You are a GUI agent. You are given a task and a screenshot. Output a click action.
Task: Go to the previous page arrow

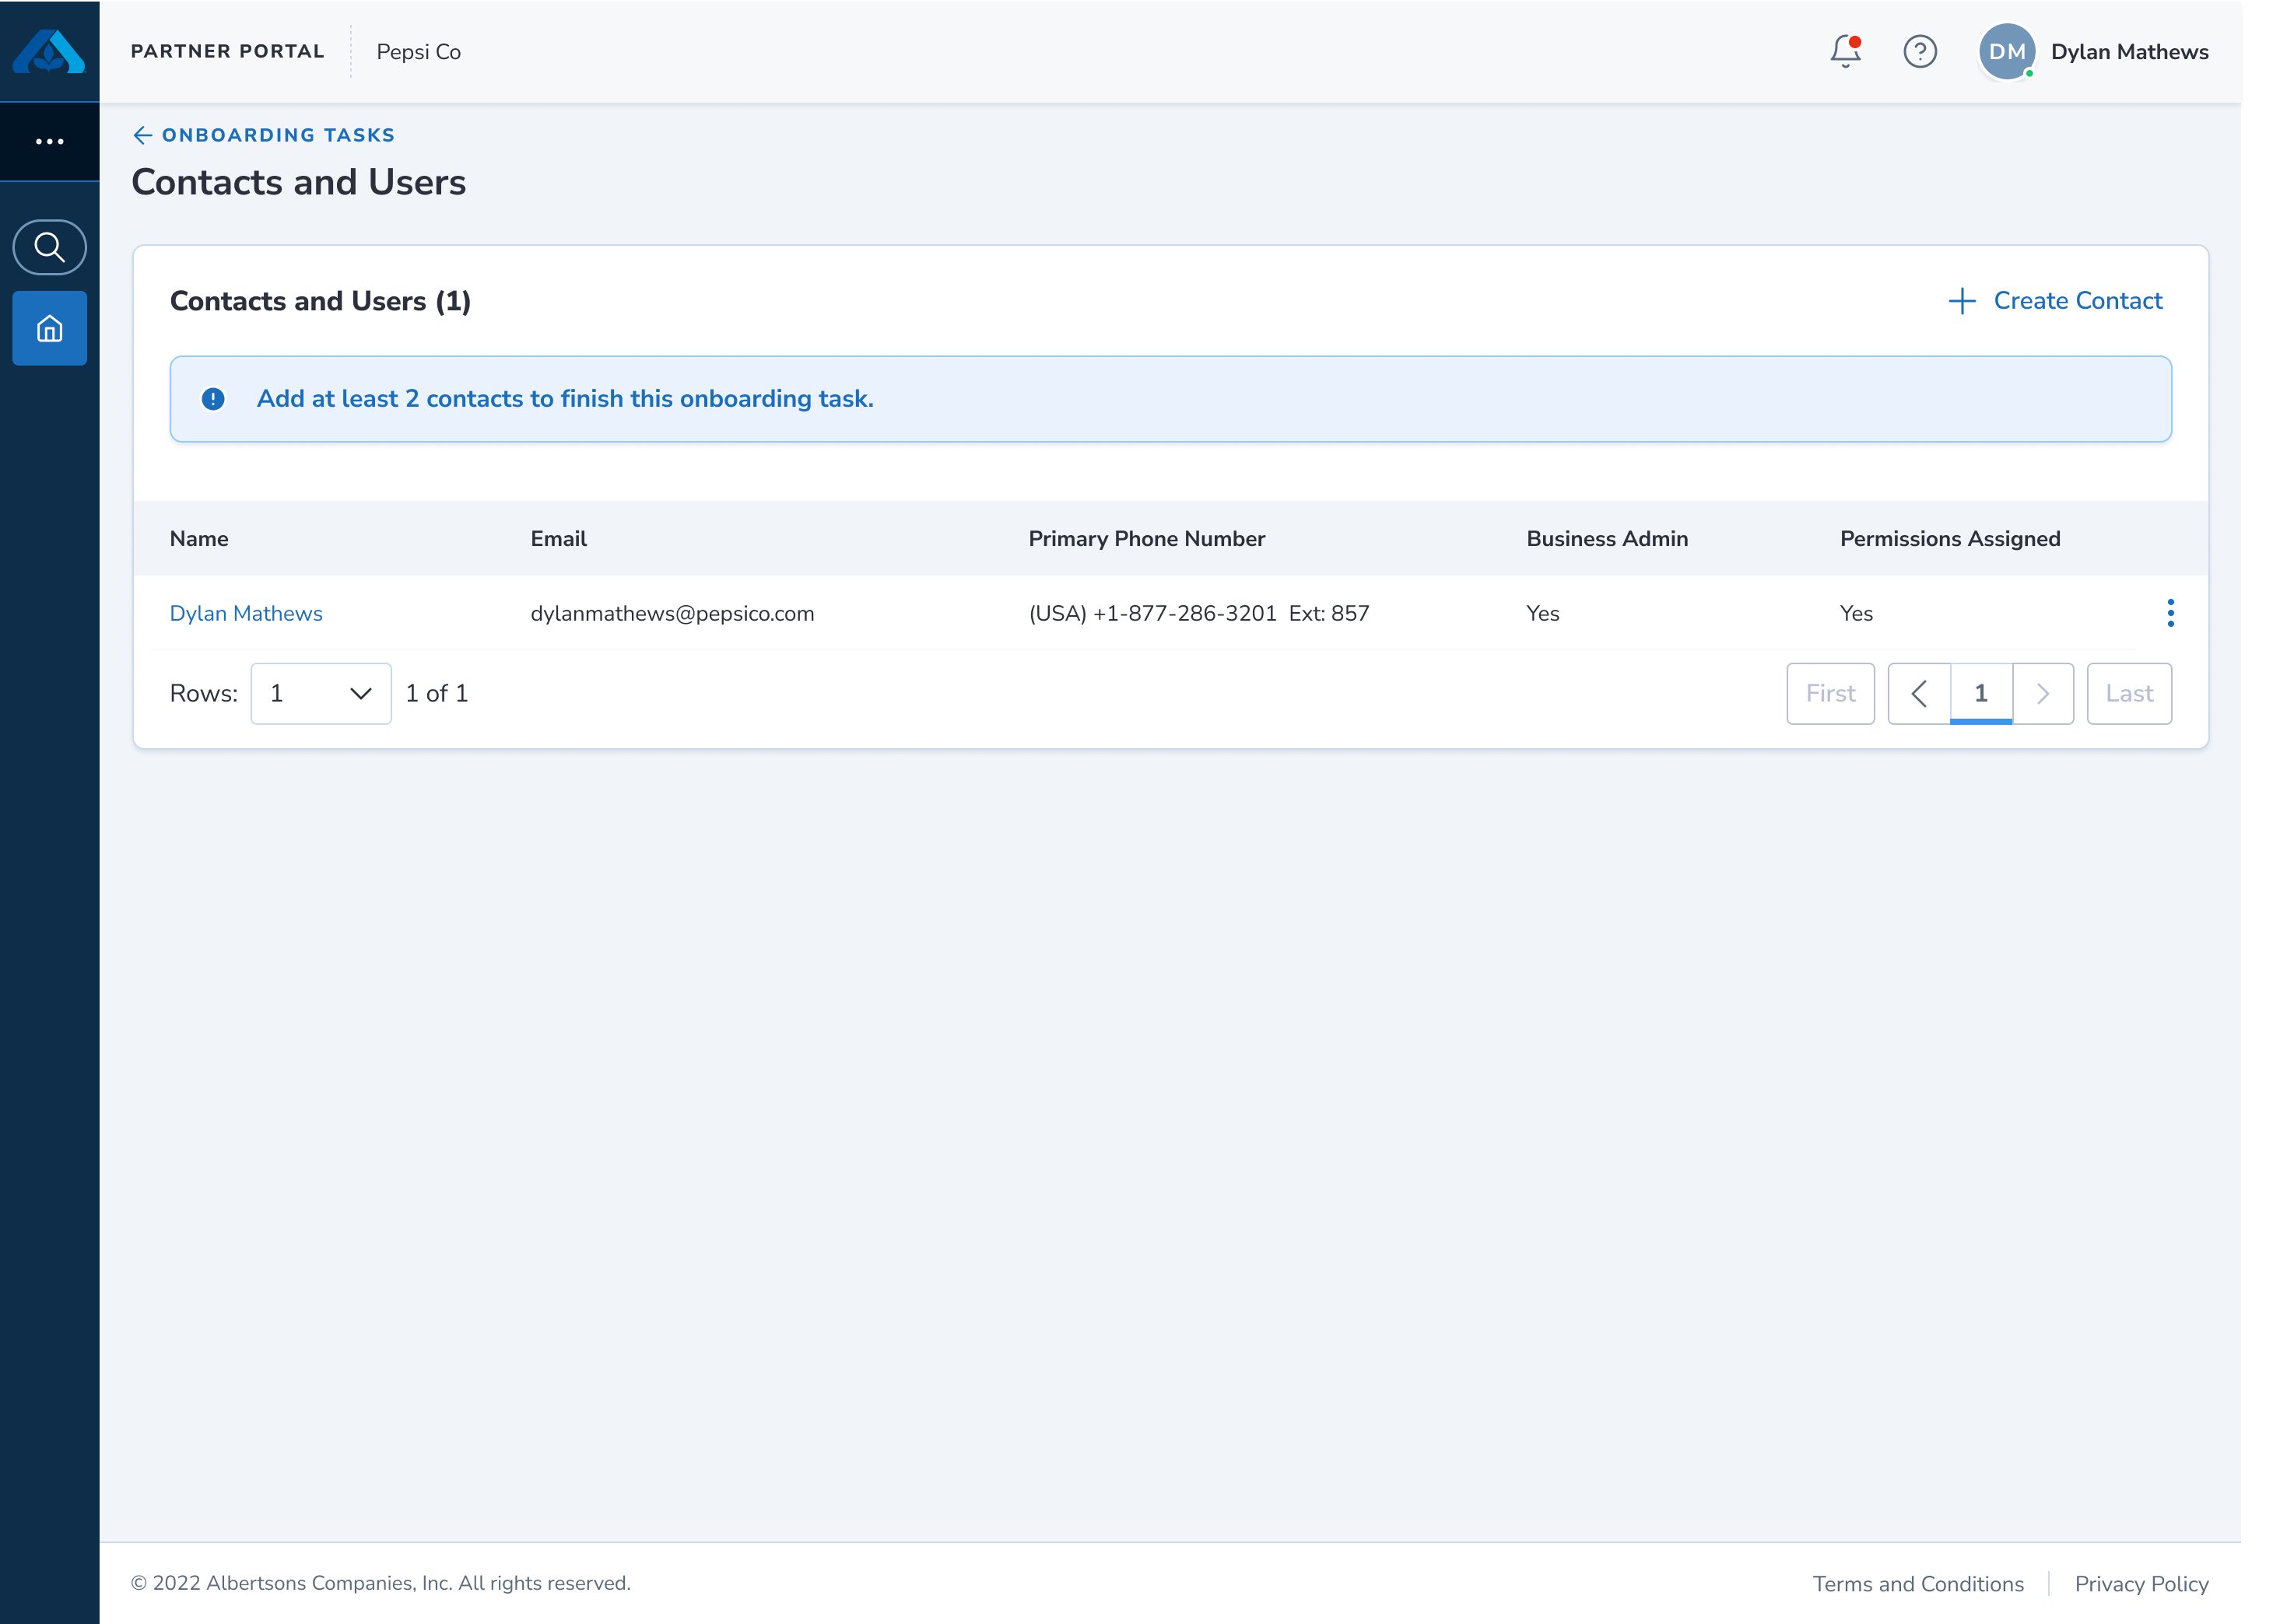point(1919,694)
